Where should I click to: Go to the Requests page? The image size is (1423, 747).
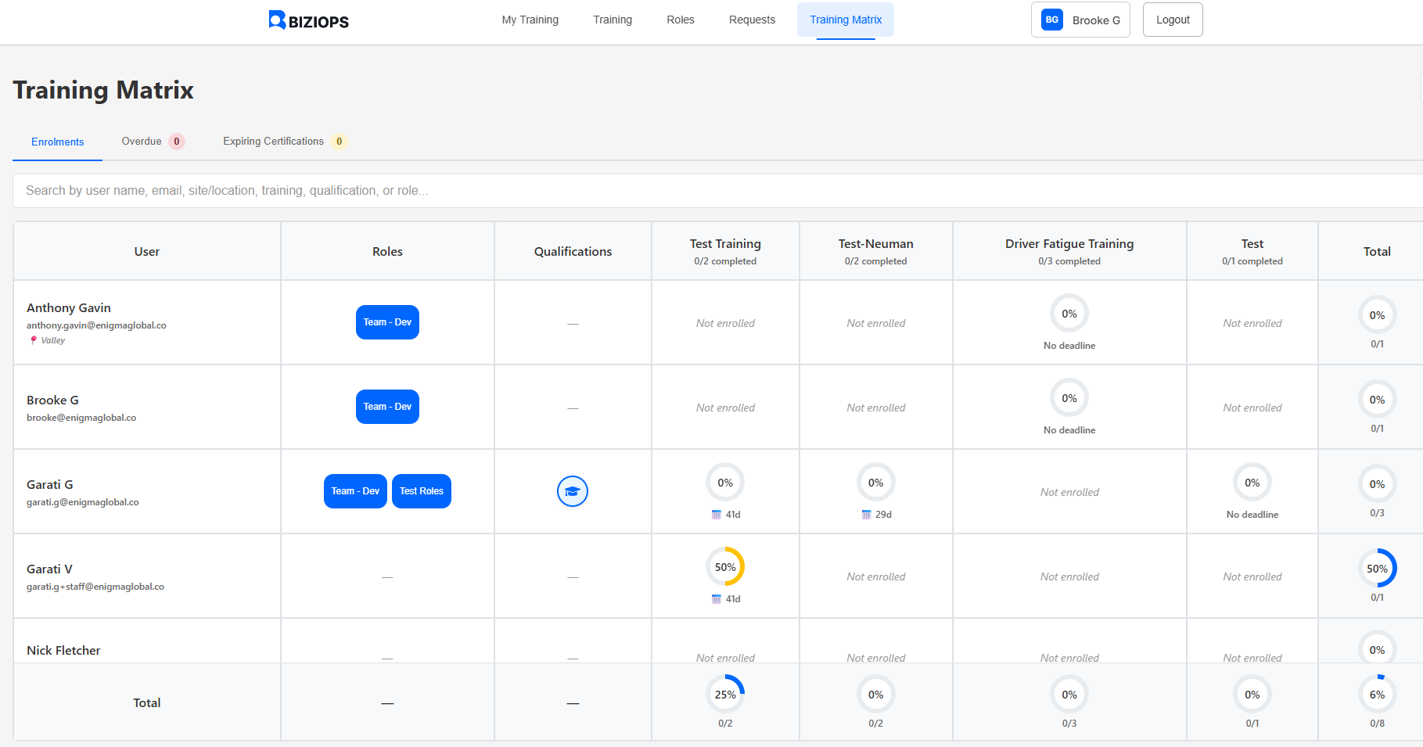751,20
